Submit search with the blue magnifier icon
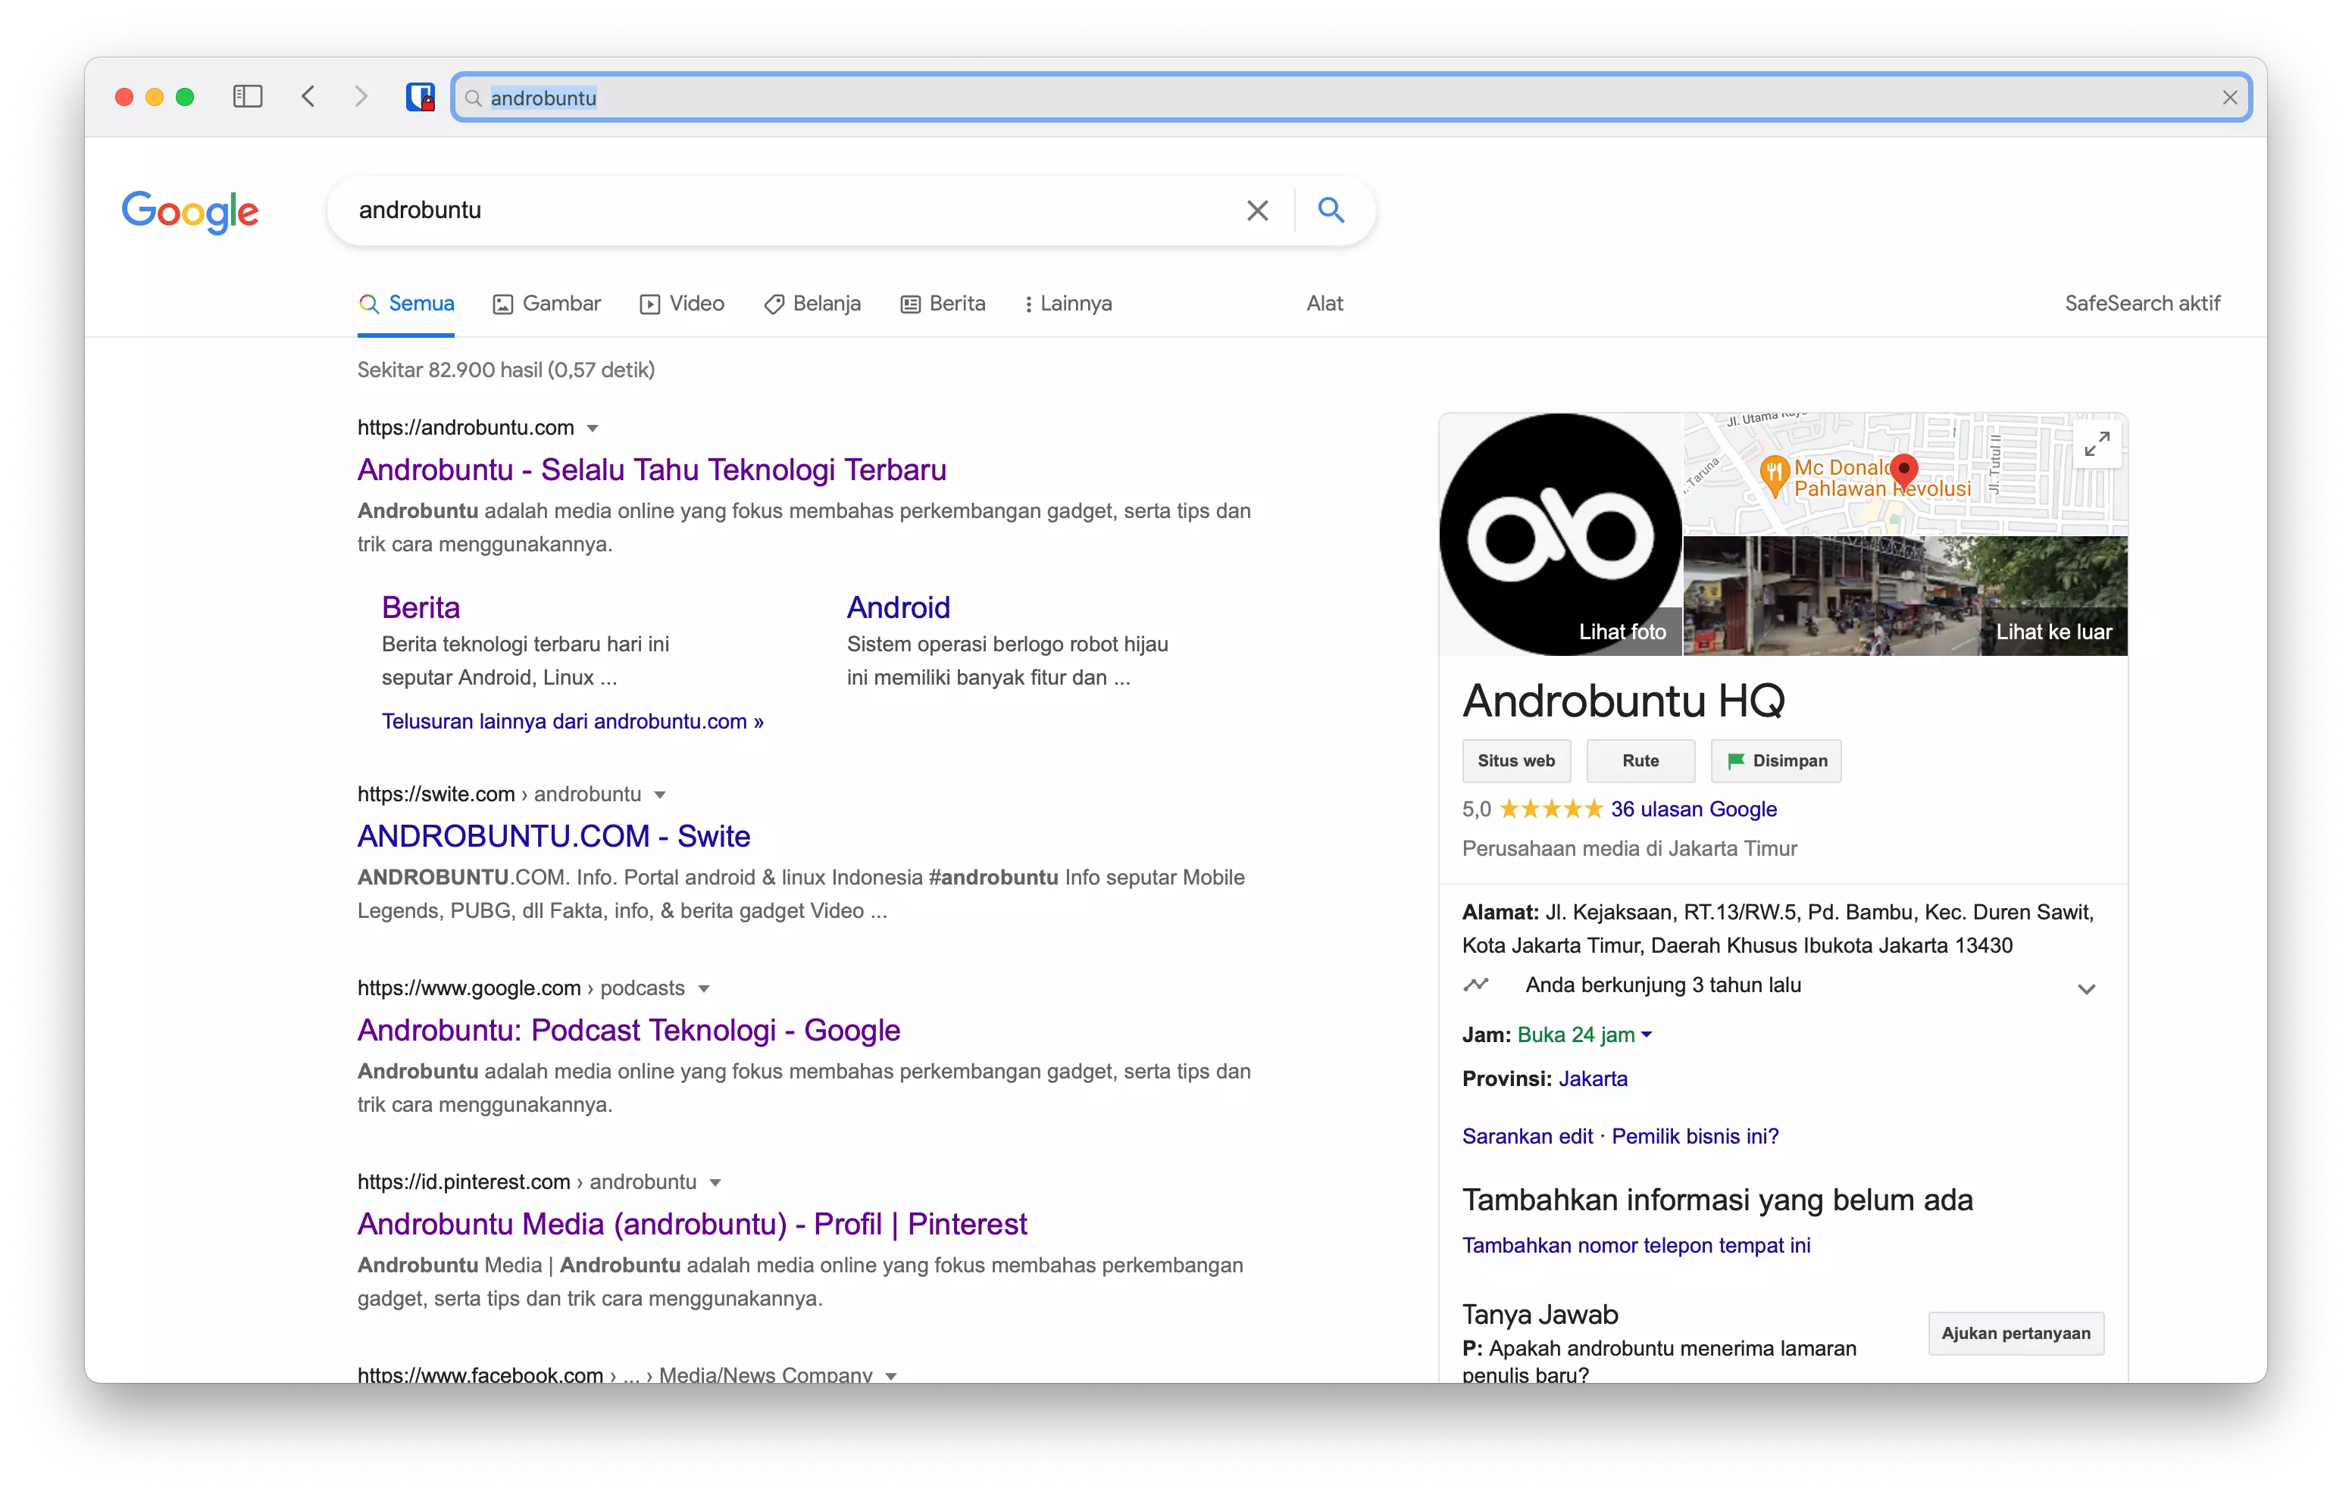The height and width of the screenshot is (1495, 2352). 1331,210
